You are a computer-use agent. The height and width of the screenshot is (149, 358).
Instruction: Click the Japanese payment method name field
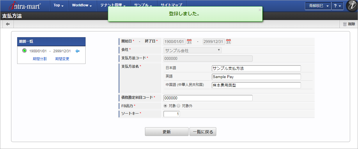pyautogui.click(x=256, y=68)
